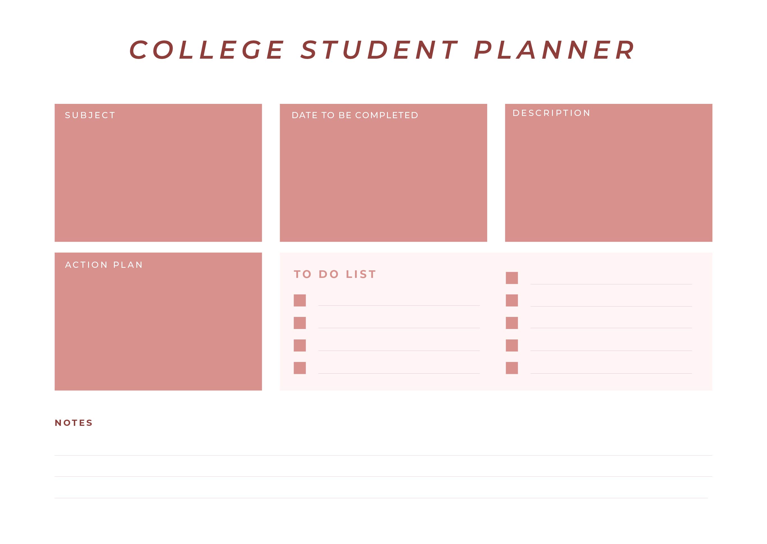Check the first box under TO DO LIST

pos(299,300)
